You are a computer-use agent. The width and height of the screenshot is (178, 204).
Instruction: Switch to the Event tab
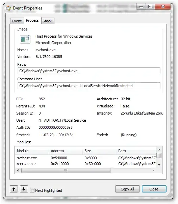pos(17,21)
